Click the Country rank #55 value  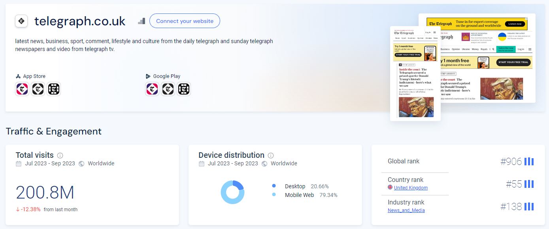[x=514, y=184]
